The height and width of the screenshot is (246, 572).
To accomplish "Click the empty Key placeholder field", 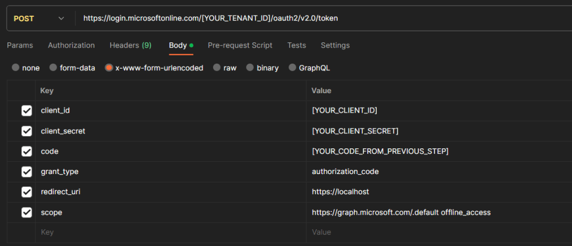I will 168,233.
